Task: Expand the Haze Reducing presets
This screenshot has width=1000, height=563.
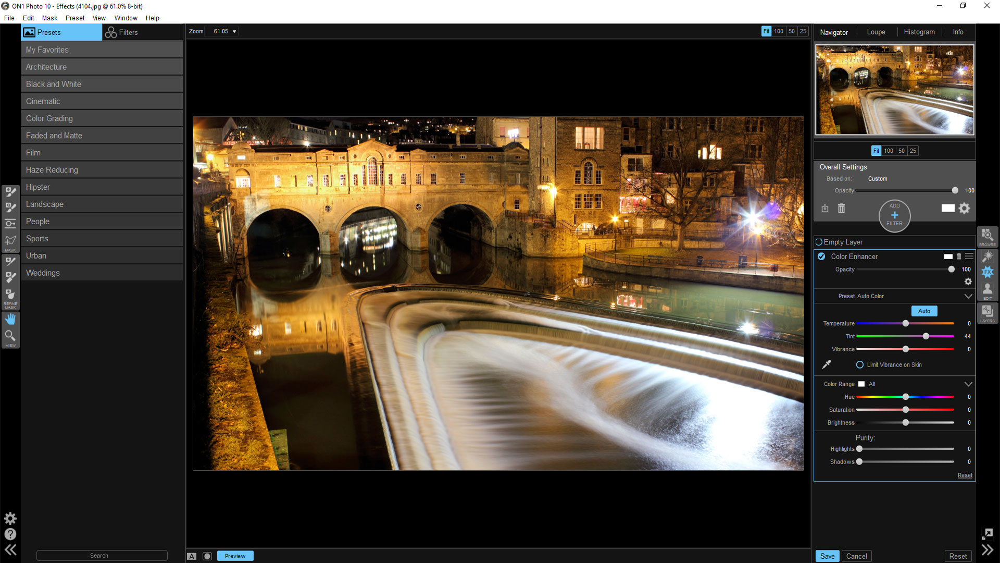Action: click(102, 170)
